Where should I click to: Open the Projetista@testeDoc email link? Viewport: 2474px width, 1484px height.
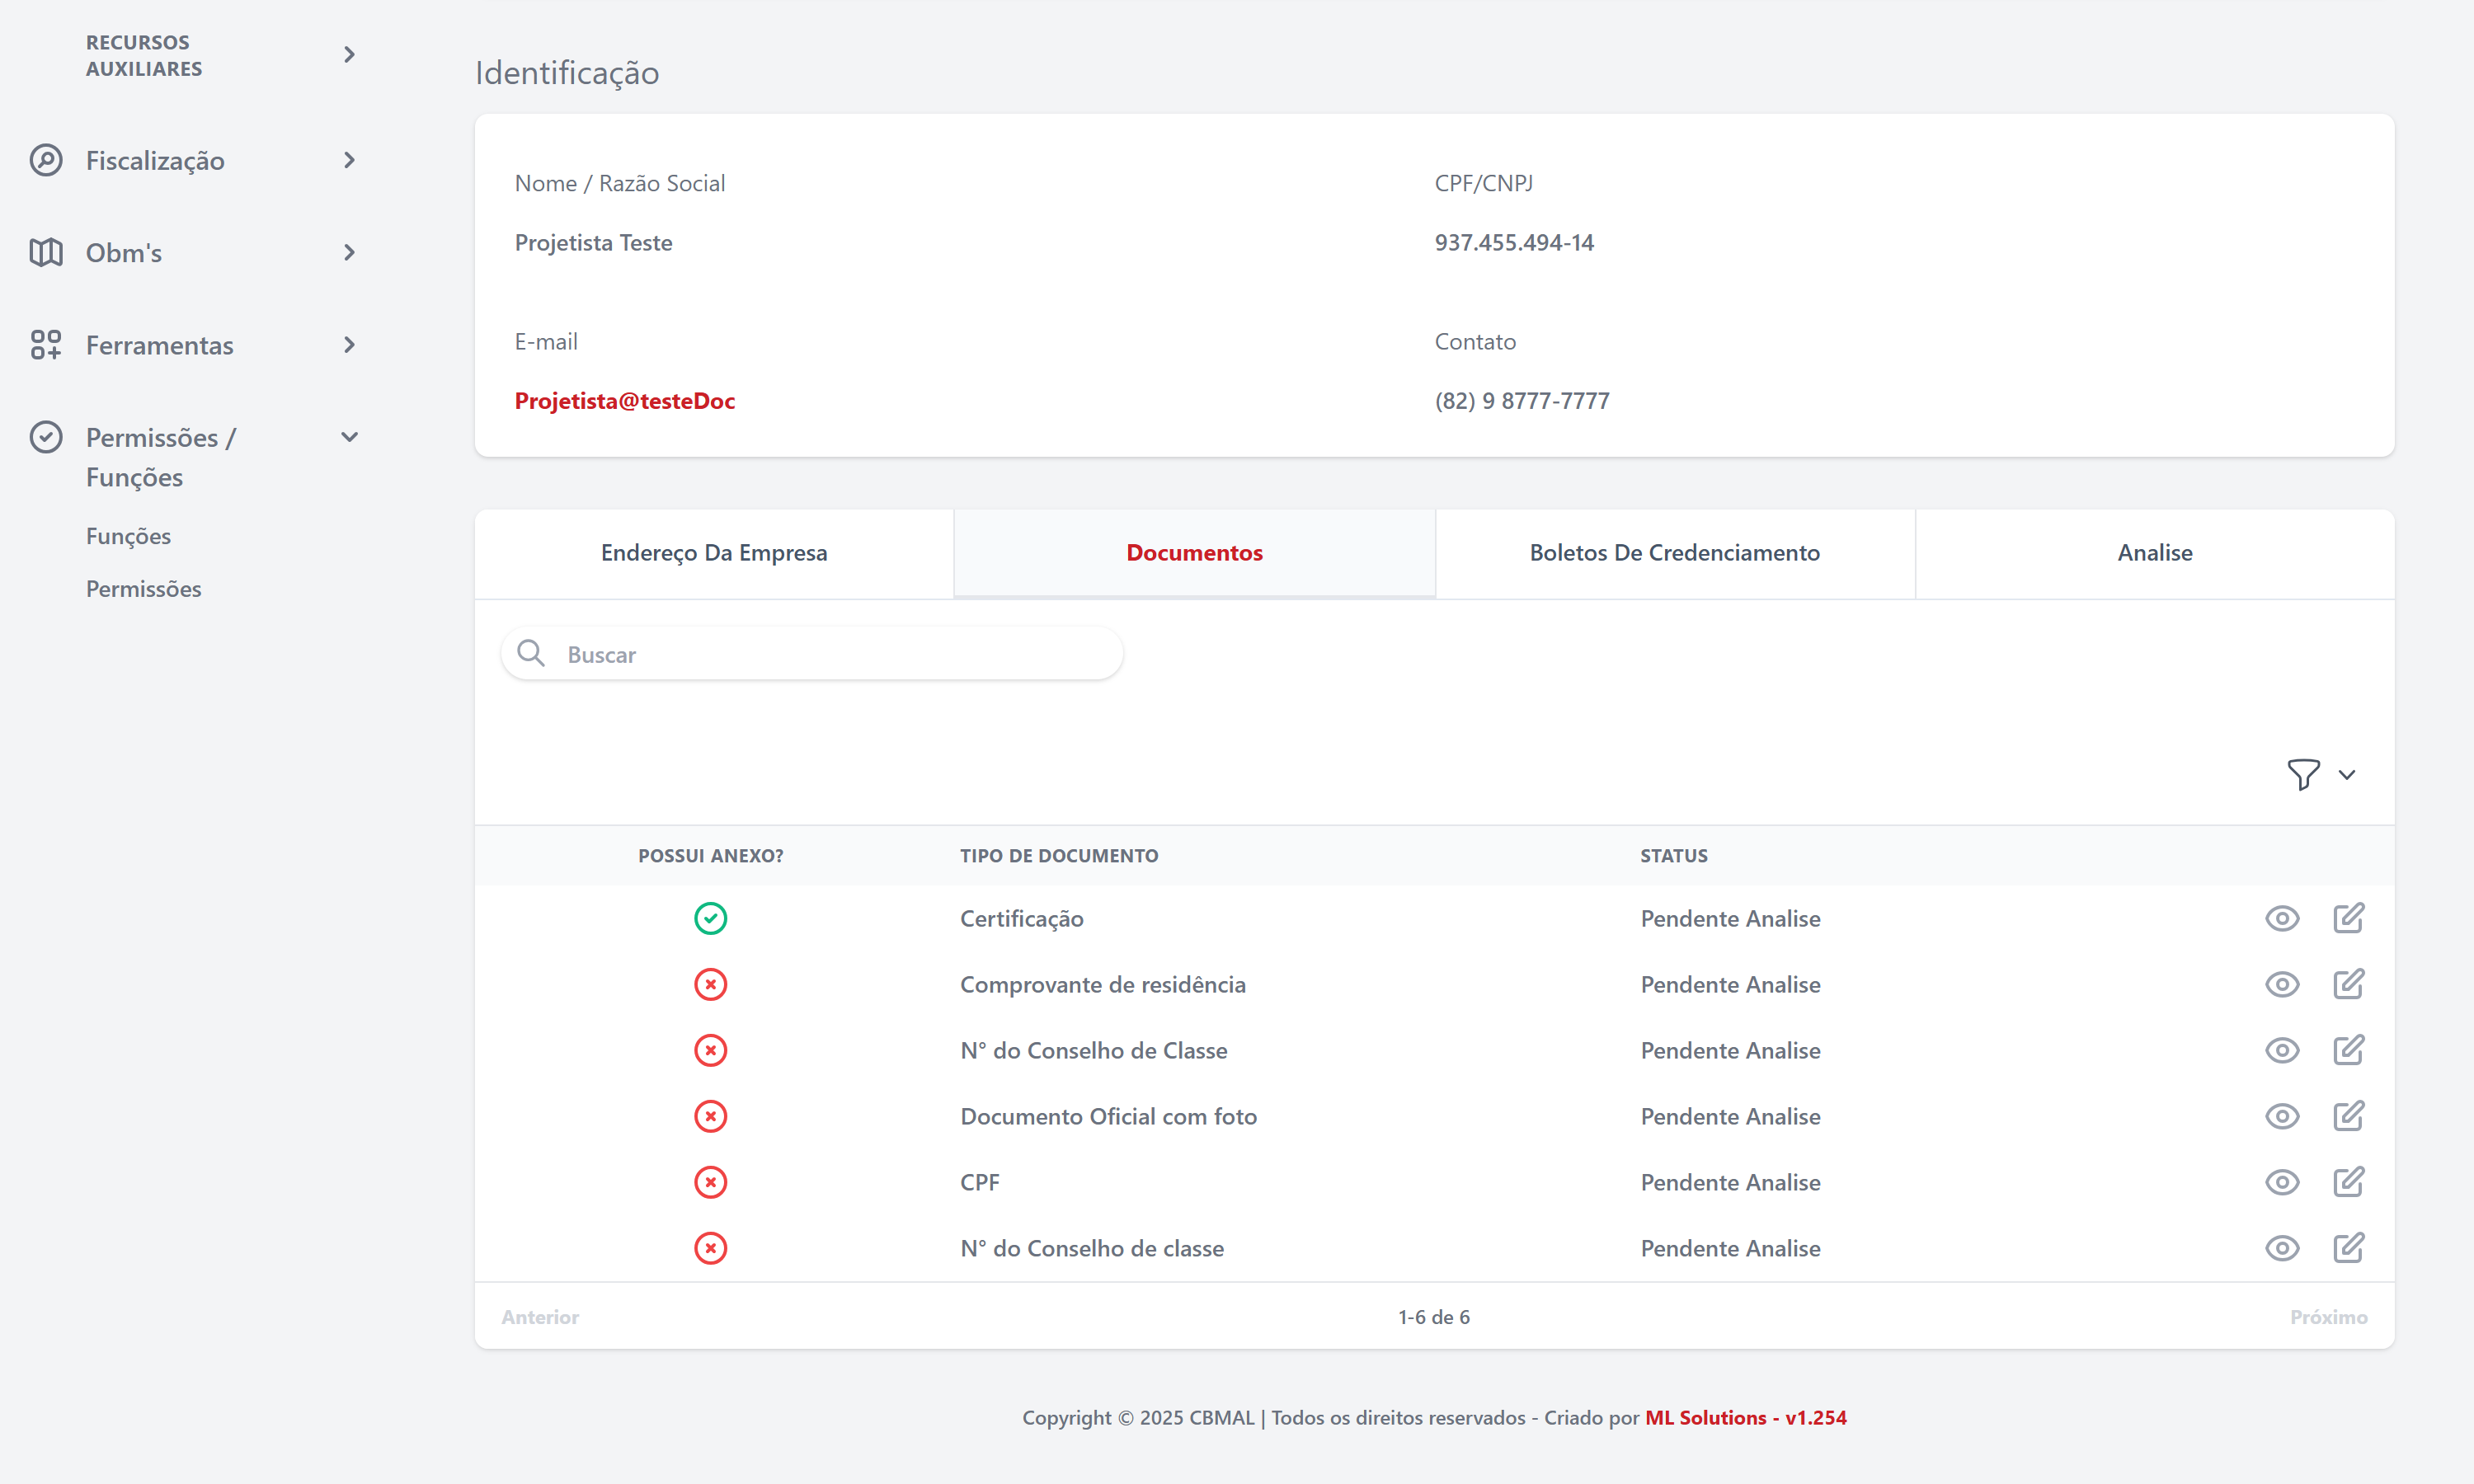click(x=625, y=401)
